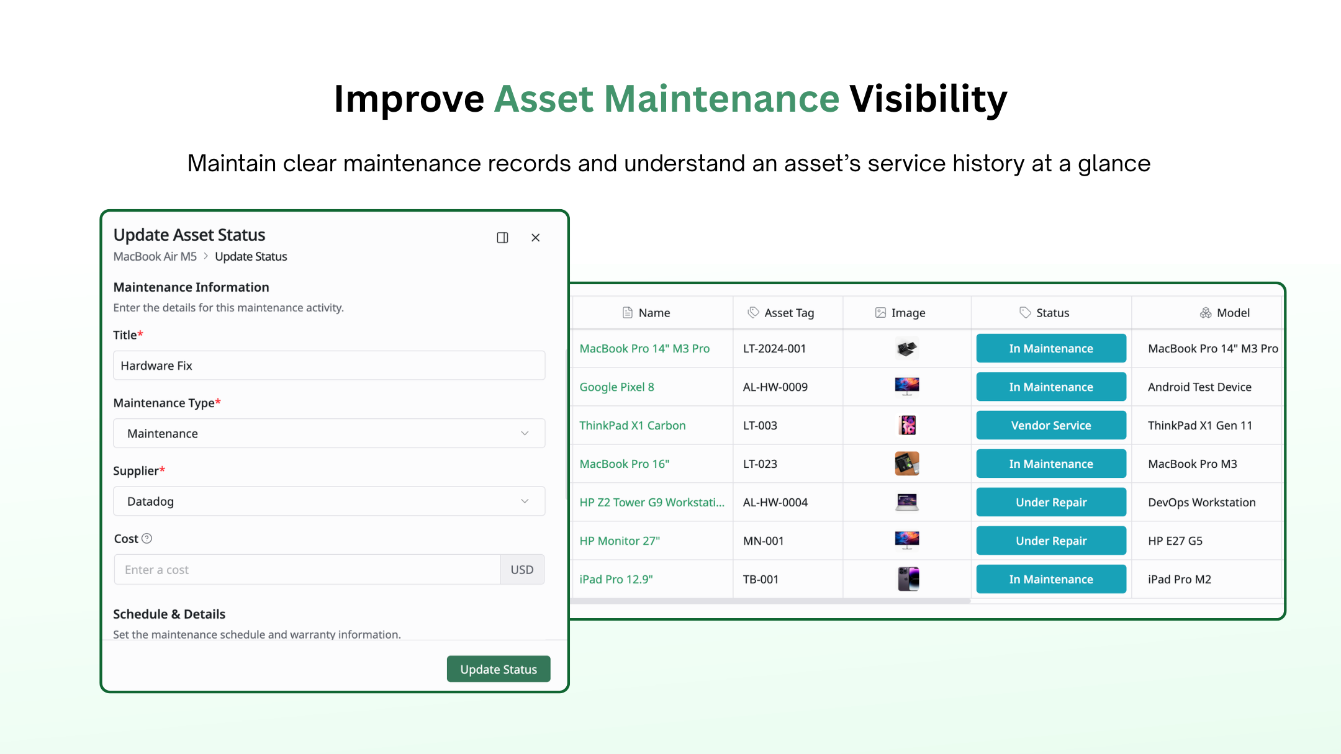Viewport: 1341px width, 754px height.
Task: Click the Model column cubes icon
Action: (1206, 313)
